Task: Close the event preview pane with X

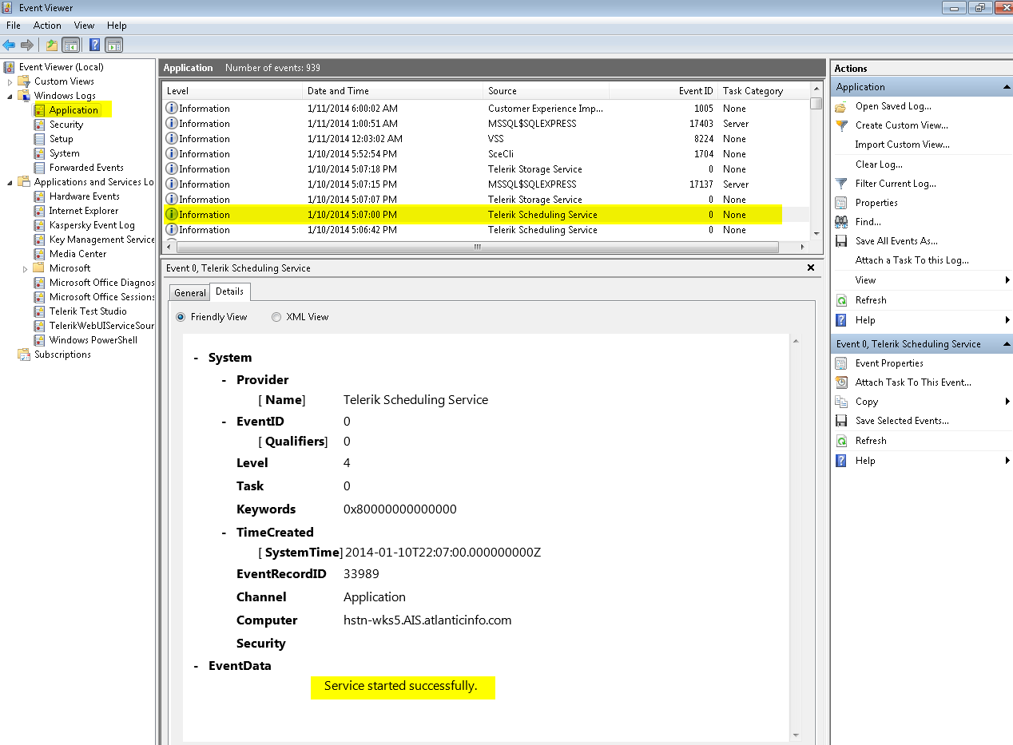Action: click(810, 268)
